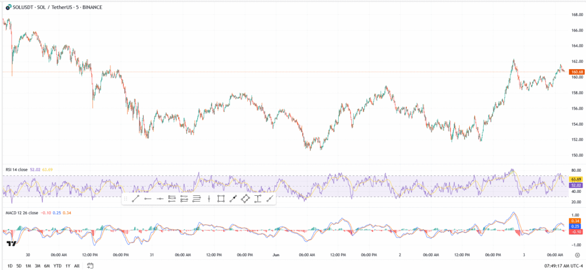The image size is (586, 270).
Task: Activate the Arrow drawing tool
Action: [x=233, y=199]
